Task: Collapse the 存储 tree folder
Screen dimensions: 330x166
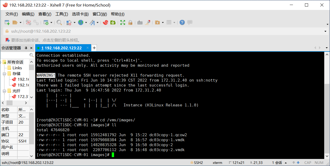Action: click(x=4, y=74)
